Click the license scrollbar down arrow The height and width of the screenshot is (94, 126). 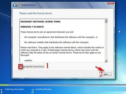[x=106, y=61]
